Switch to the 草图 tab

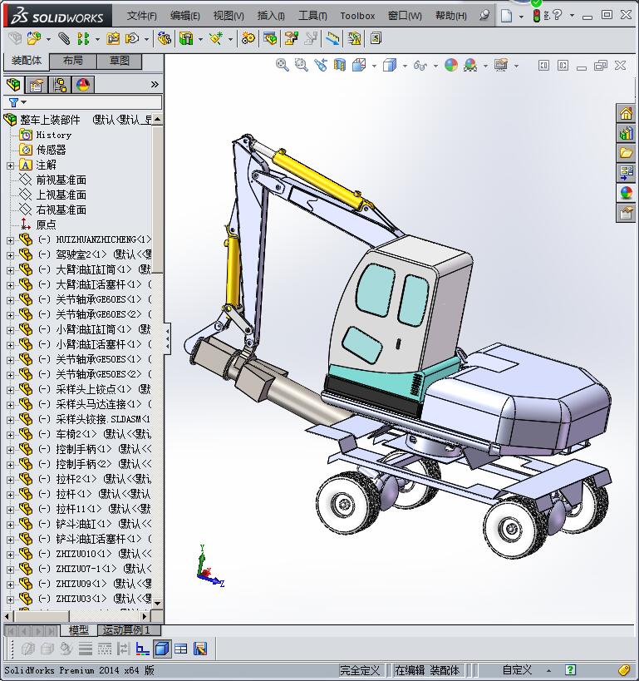[x=120, y=61]
